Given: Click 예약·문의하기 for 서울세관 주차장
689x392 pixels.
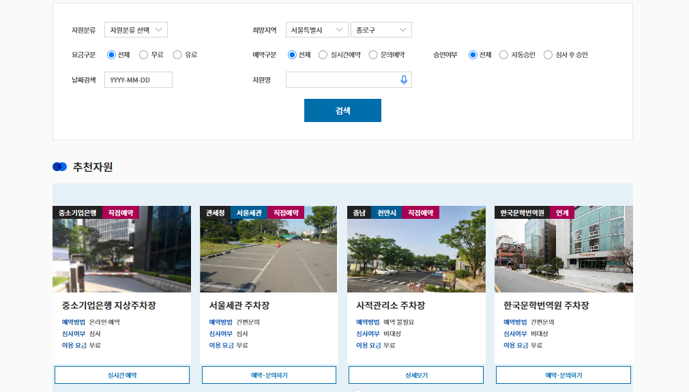Looking at the screenshot, I should pos(269,375).
